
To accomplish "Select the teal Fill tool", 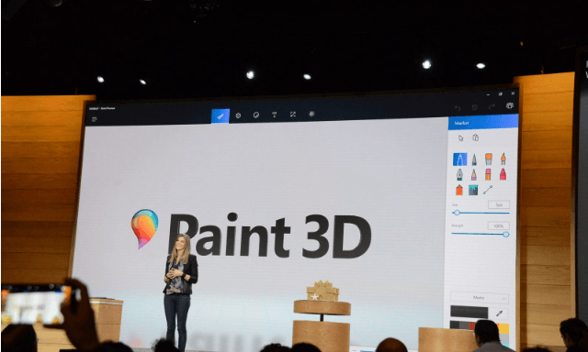I will (473, 190).
